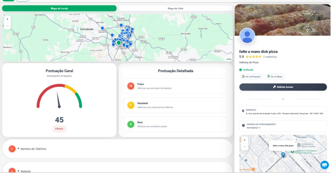The width and height of the screenshot is (331, 173).
Task: Close the fatte a mano disk pizza popup
Action: (296, 142)
